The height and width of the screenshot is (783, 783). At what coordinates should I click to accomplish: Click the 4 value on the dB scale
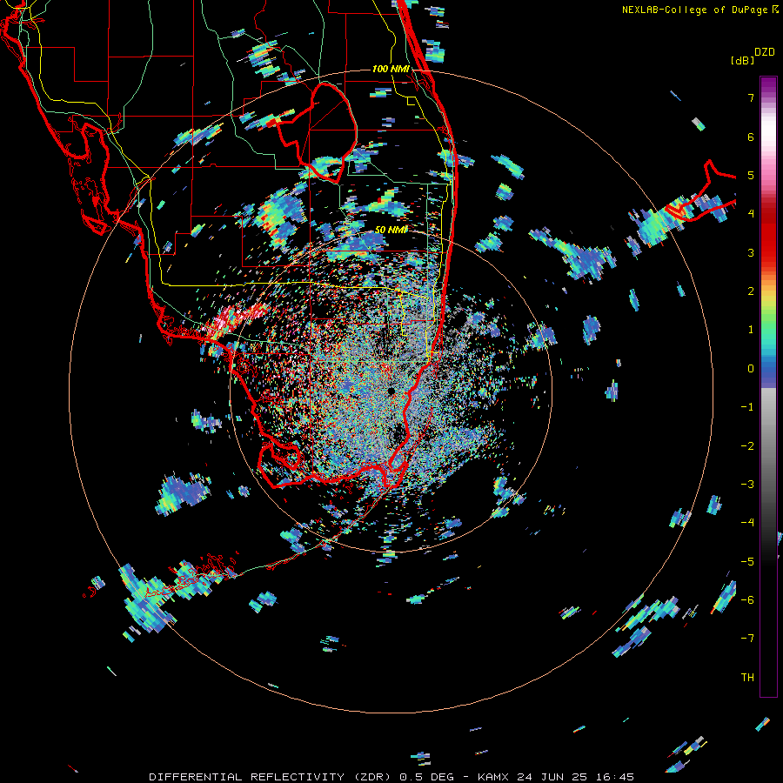pyautogui.click(x=751, y=214)
